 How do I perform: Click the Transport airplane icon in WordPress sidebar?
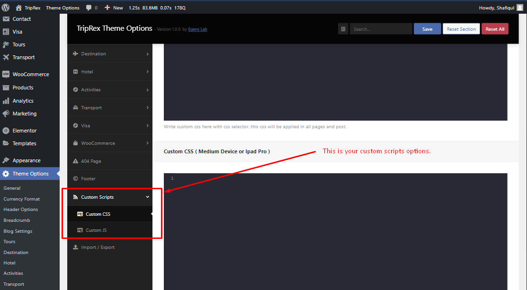click(x=6, y=57)
